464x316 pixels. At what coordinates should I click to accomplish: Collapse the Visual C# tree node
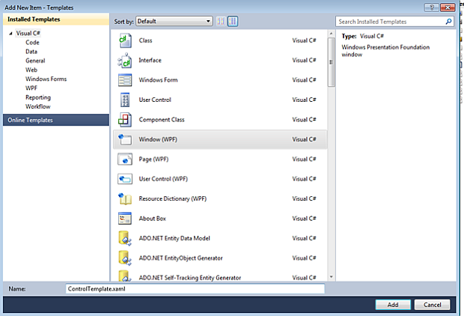pos(10,33)
